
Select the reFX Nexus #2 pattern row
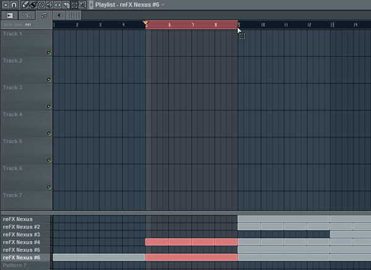tap(26, 227)
